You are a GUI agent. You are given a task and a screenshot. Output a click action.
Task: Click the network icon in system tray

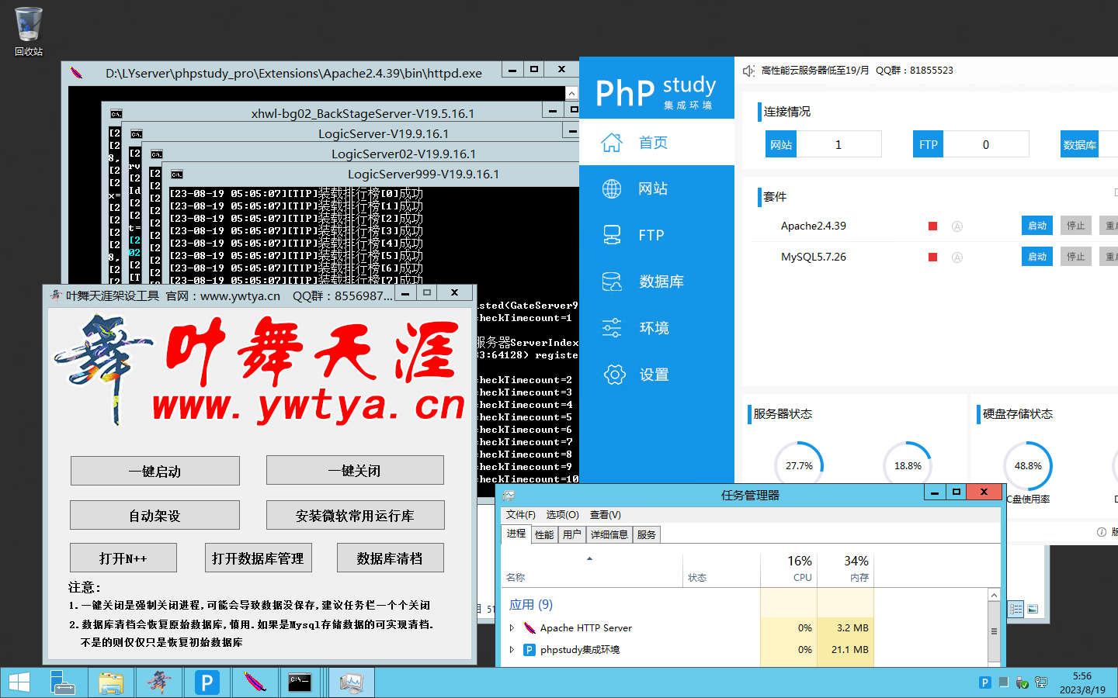point(1041,682)
